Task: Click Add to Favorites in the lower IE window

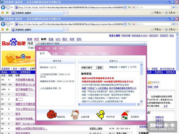Action: (x=7, y=29)
